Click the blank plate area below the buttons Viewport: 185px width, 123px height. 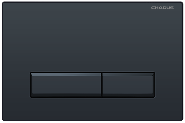coord(92,109)
